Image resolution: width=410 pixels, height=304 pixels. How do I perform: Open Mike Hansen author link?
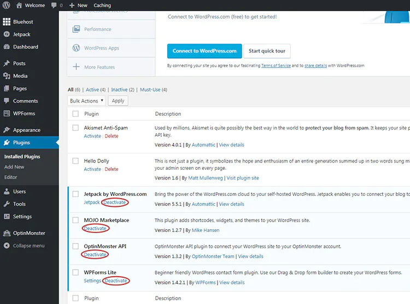(206, 230)
